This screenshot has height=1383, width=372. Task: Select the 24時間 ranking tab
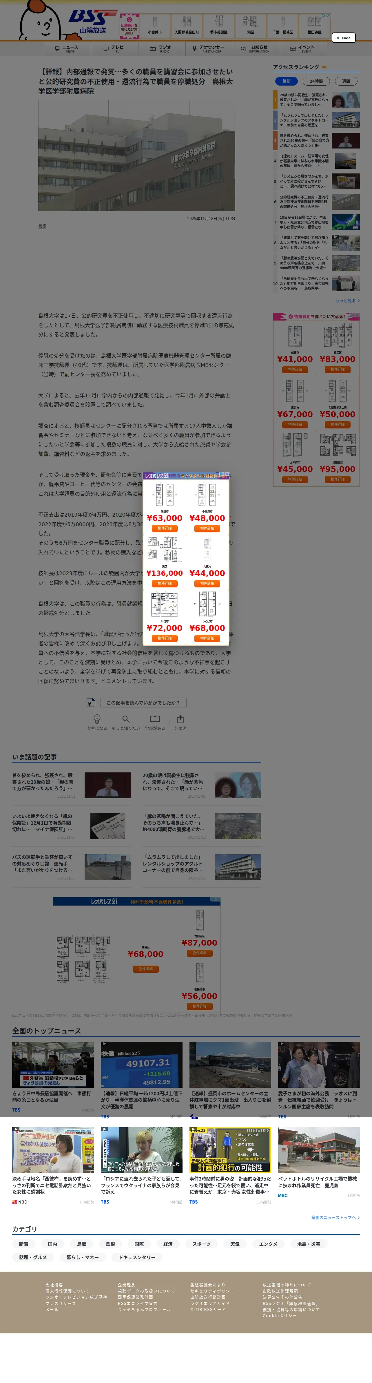point(316,81)
